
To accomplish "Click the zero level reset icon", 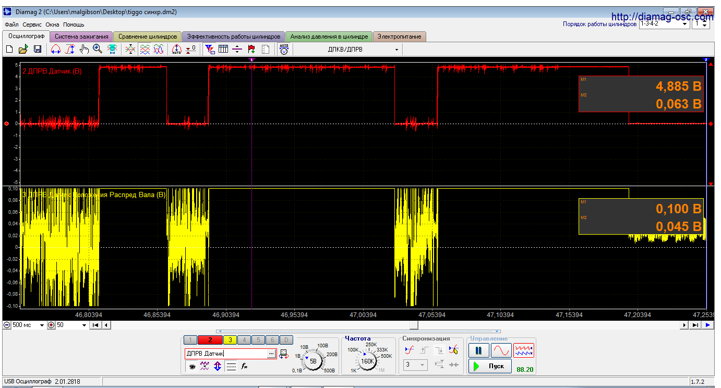I will pyautogui.click(x=191, y=49).
